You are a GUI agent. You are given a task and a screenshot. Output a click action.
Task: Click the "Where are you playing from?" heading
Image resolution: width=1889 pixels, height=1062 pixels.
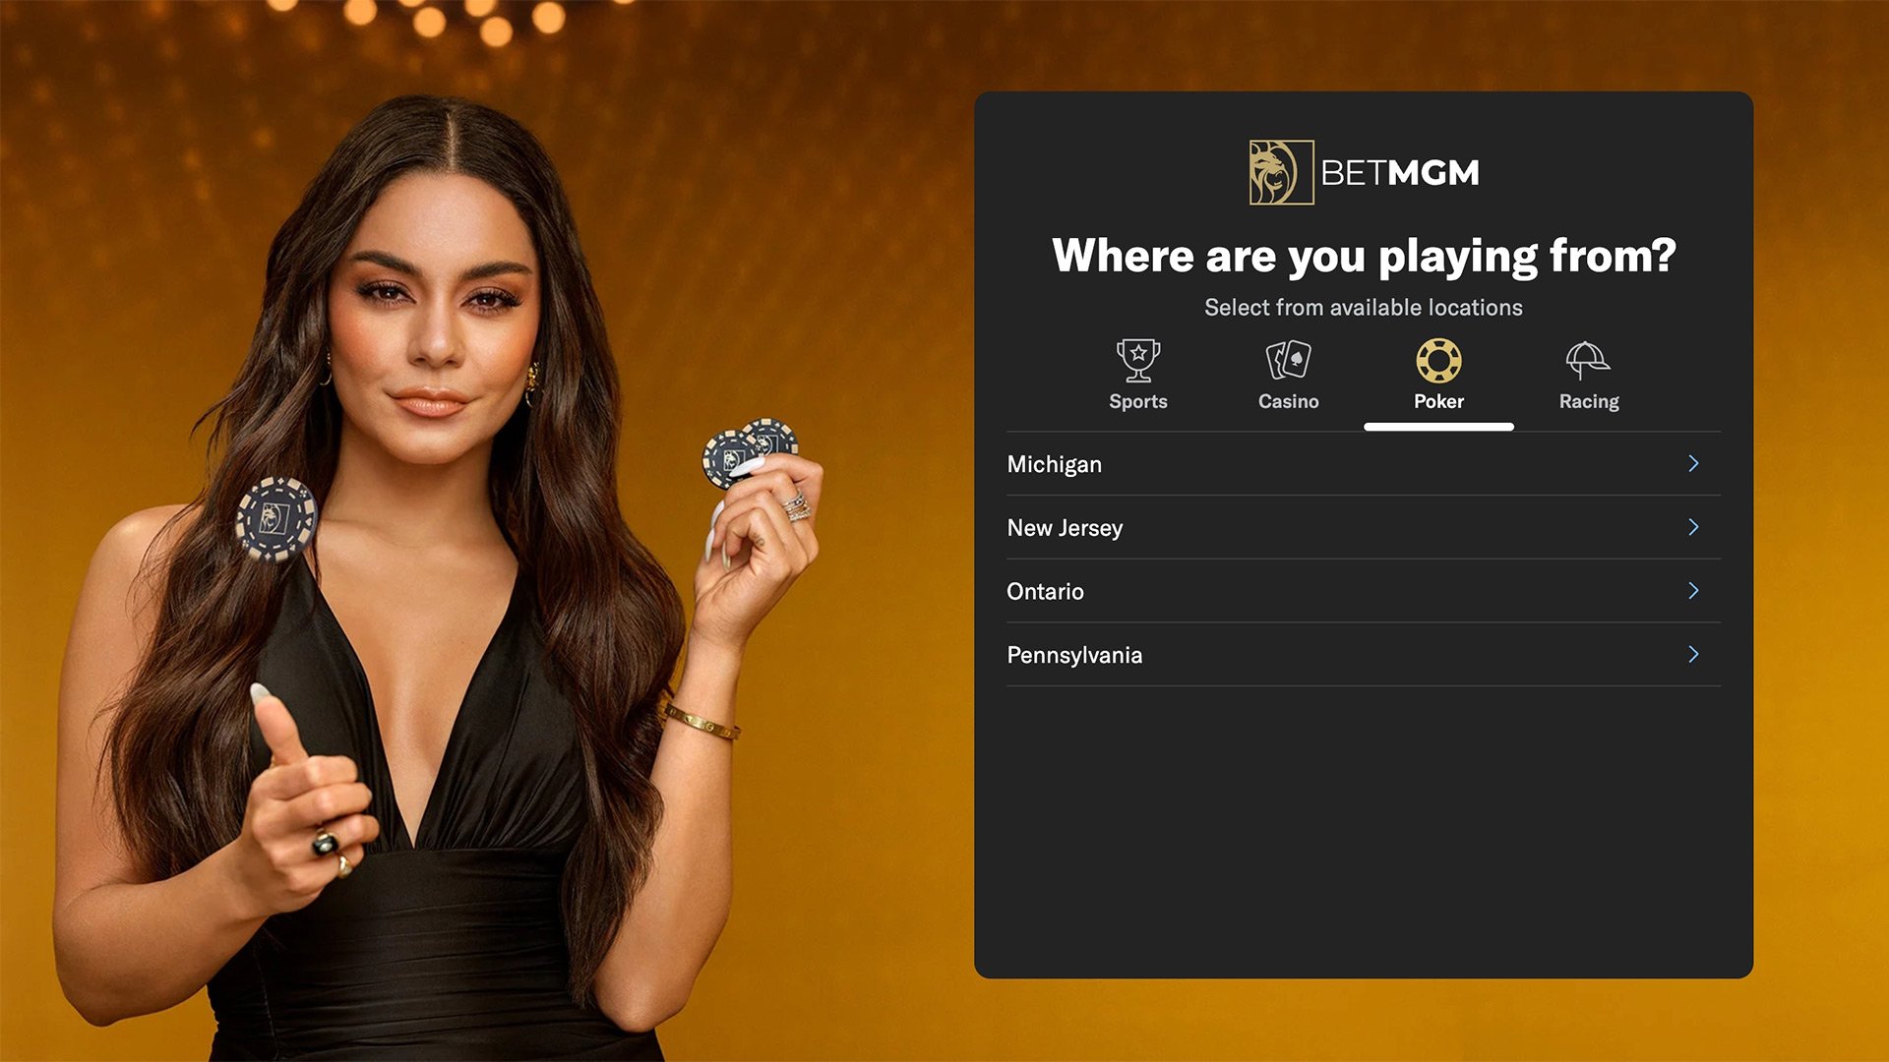click(1364, 256)
